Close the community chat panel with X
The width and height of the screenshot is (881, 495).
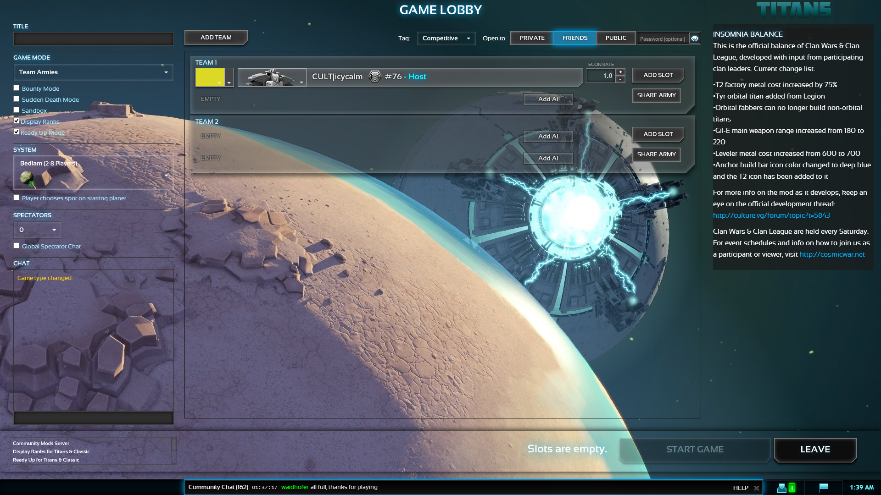(757, 488)
